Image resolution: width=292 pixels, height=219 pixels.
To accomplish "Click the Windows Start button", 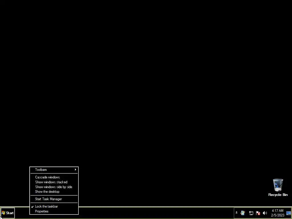I will click(x=8, y=213).
